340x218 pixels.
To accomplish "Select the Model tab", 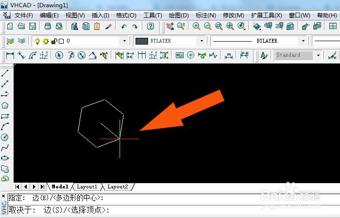I will [x=60, y=187].
